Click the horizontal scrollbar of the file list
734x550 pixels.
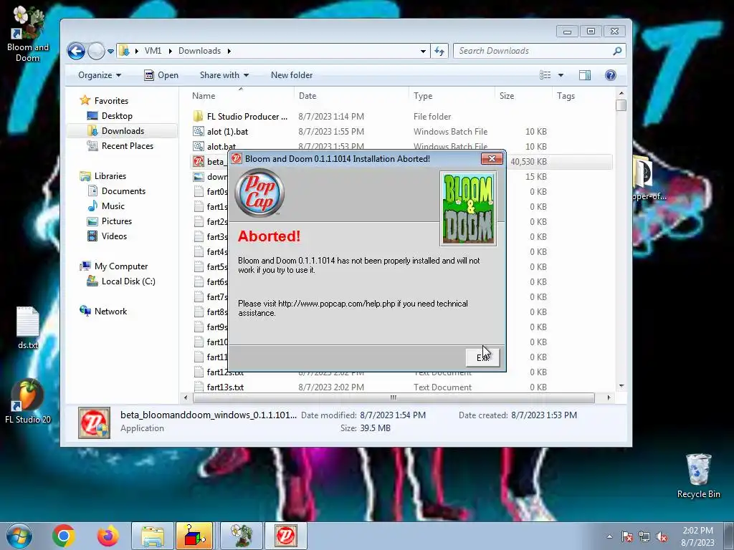click(394, 397)
